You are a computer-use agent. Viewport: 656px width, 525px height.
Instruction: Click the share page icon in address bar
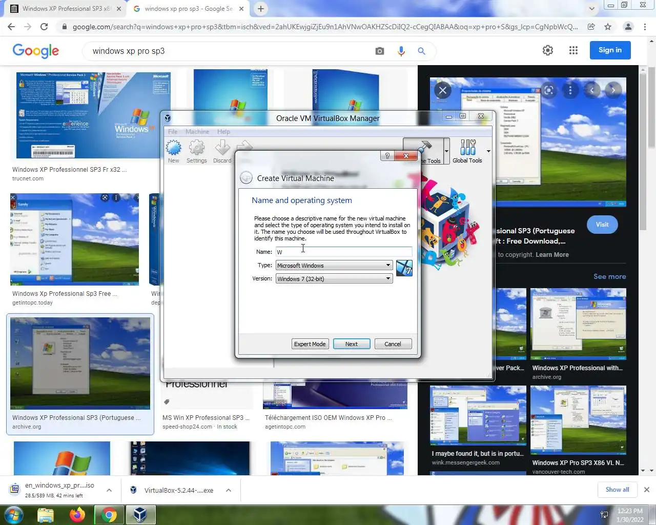591,27
